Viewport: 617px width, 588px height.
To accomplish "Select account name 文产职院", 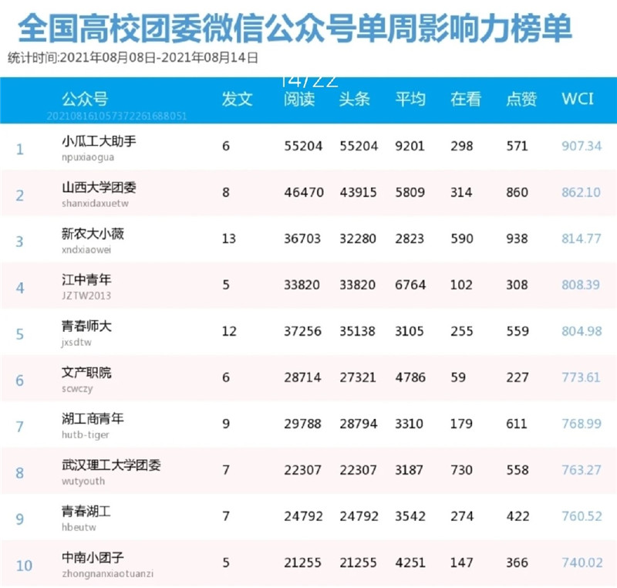I will pos(86,372).
